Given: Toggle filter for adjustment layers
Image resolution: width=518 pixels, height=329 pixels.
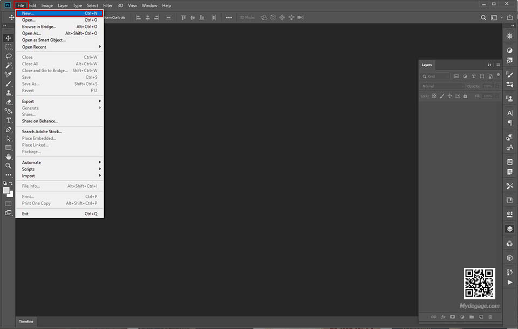Looking at the screenshot, I should point(465,76).
